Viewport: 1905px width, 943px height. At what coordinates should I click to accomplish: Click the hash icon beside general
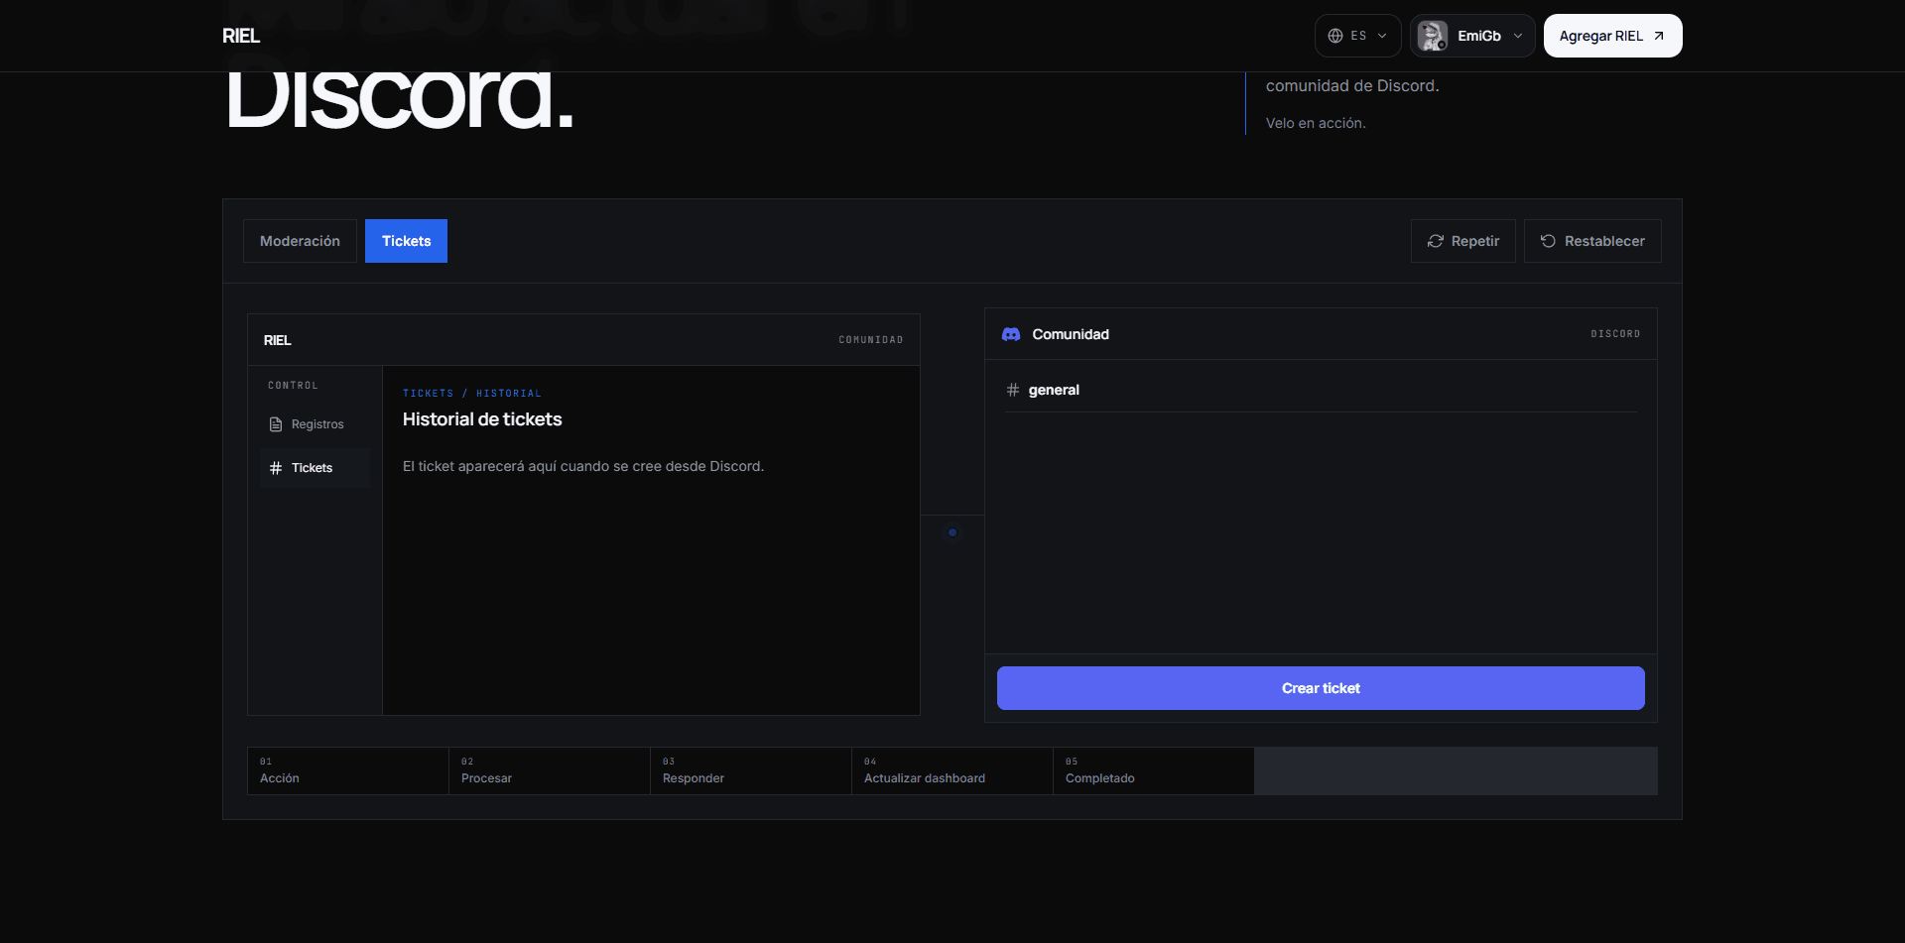coord(1013,390)
